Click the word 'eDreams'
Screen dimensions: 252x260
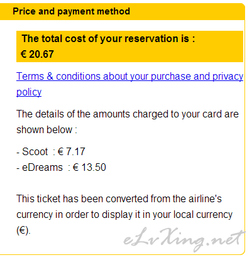coord(42,168)
